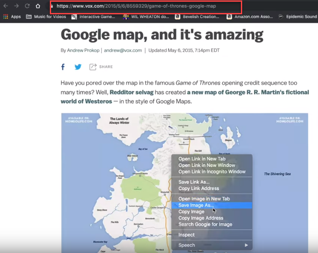Share the article on Twitter

click(78, 67)
